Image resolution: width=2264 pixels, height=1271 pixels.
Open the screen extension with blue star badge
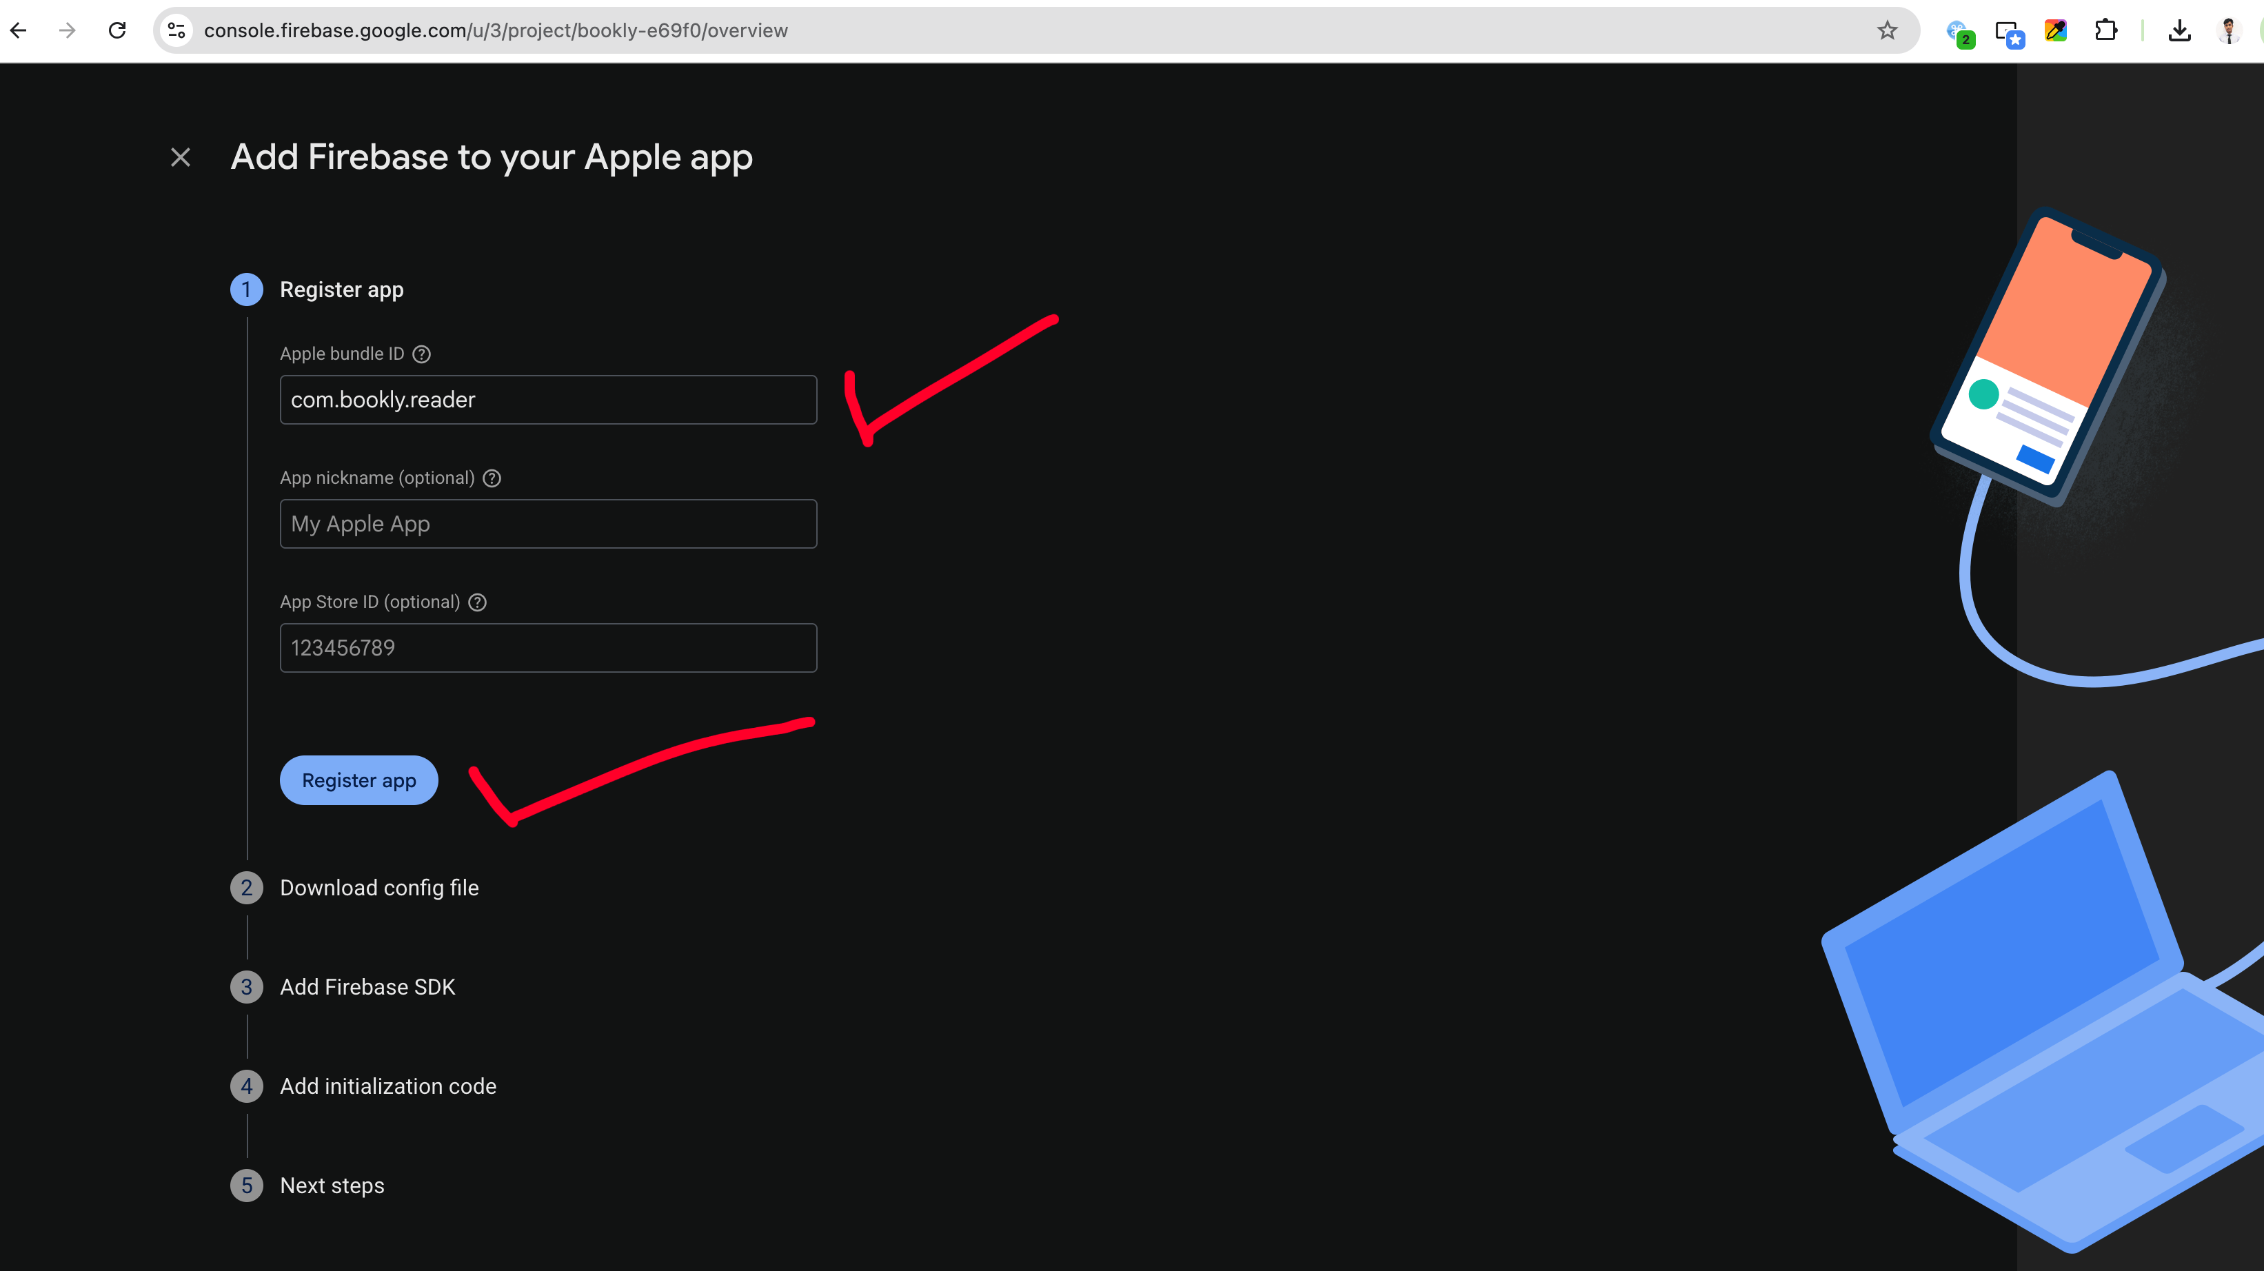[x=2009, y=33]
